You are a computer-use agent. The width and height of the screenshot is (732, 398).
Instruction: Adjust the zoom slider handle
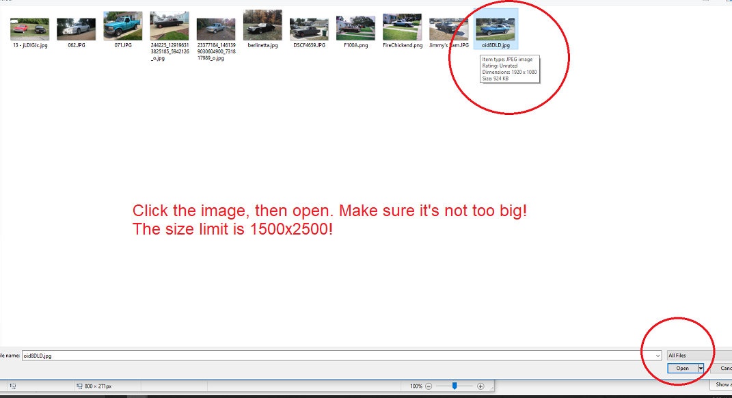455,386
